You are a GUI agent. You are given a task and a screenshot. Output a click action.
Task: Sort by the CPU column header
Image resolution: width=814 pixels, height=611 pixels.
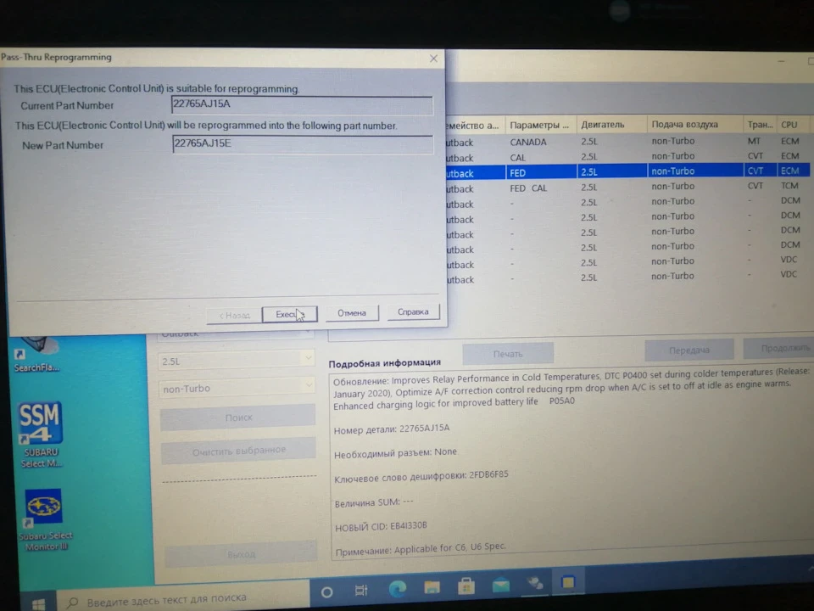[794, 124]
